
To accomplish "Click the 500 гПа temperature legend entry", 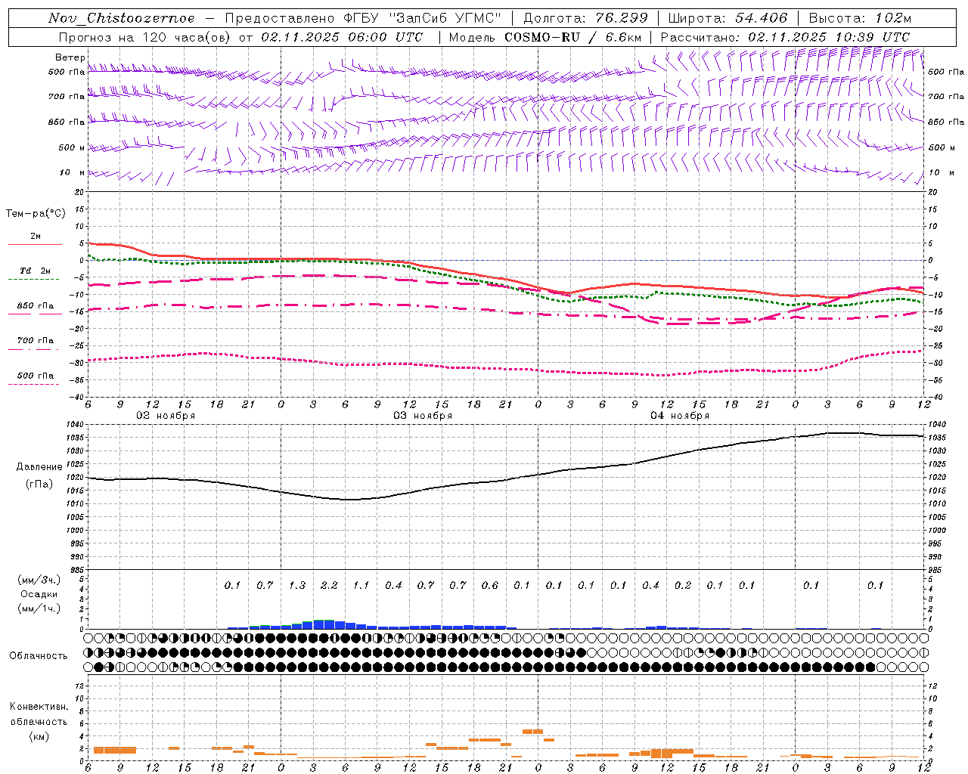I will click(x=36, y=379).
